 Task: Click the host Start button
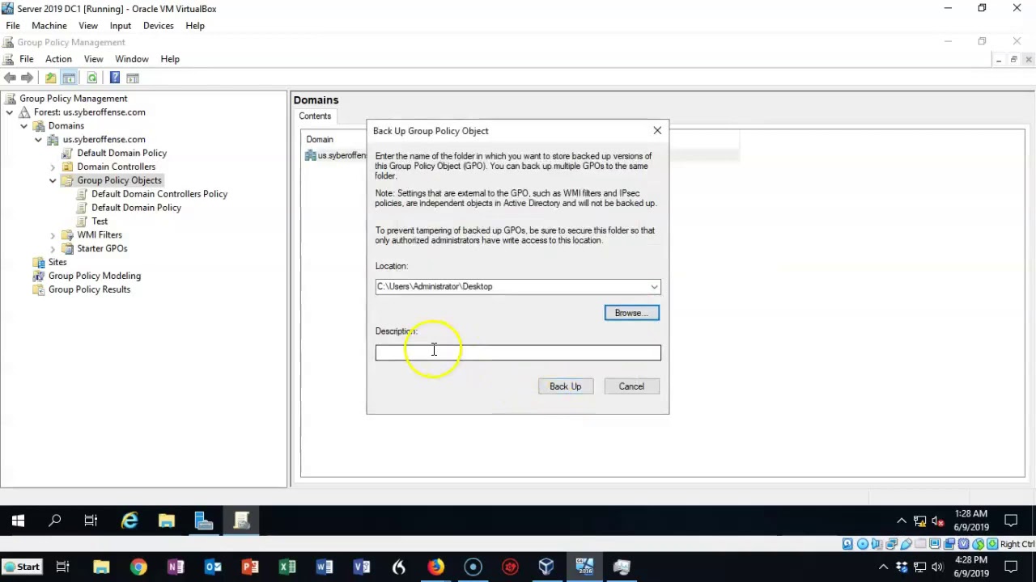coord(22,567)
